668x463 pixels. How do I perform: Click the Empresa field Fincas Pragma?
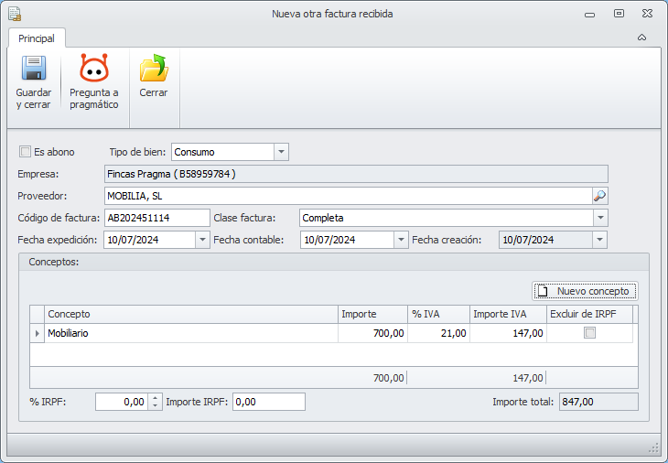(x=356, y=174)
